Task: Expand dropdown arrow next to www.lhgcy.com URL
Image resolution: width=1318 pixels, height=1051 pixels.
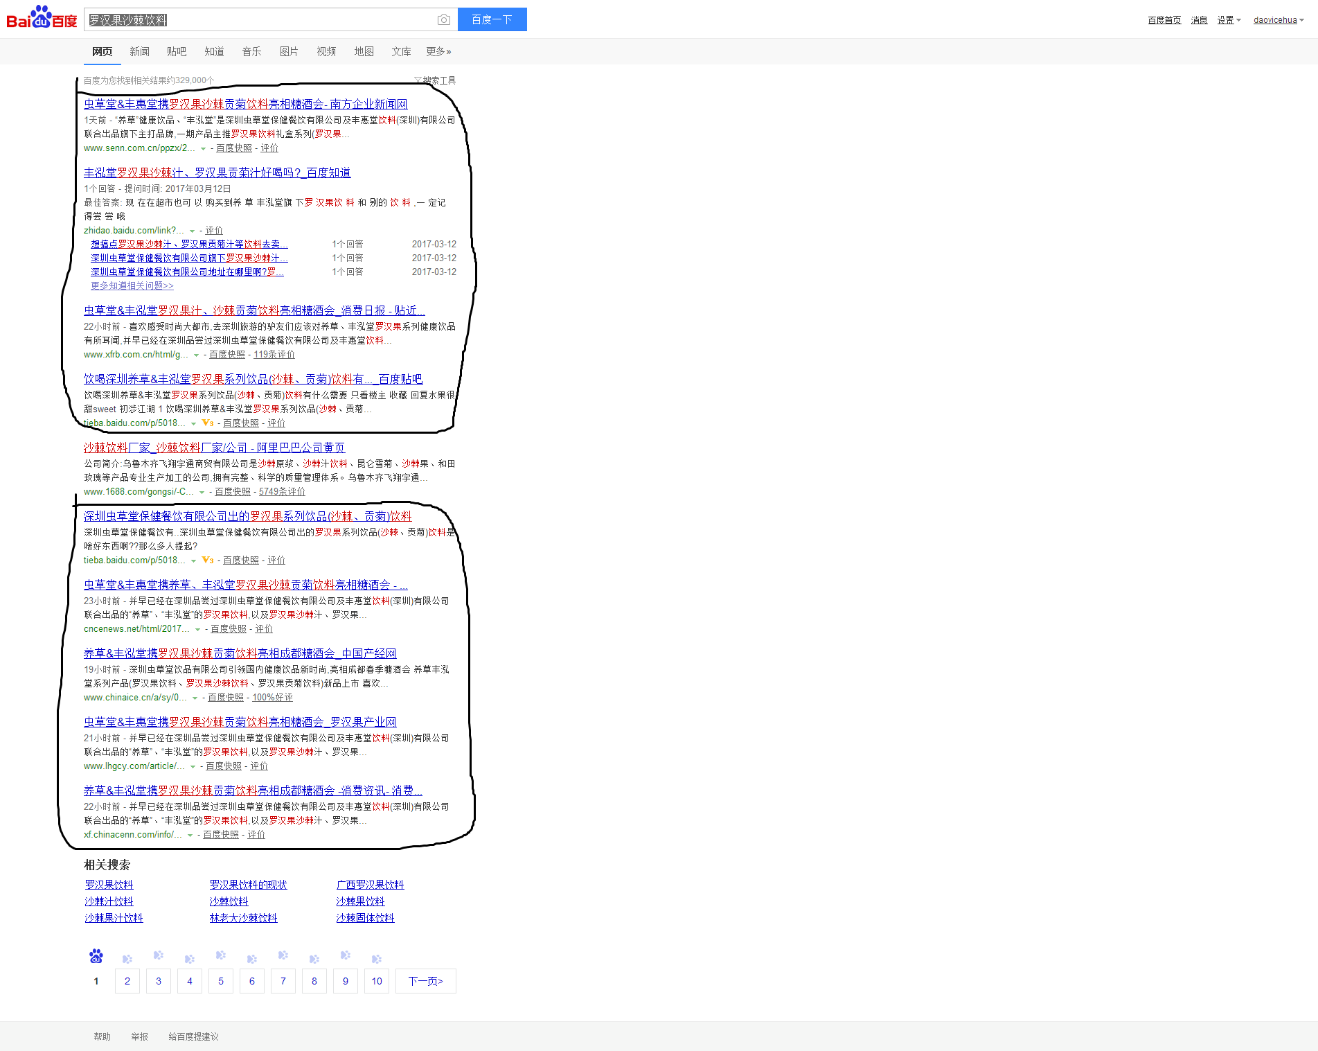Action: (193, 767)
